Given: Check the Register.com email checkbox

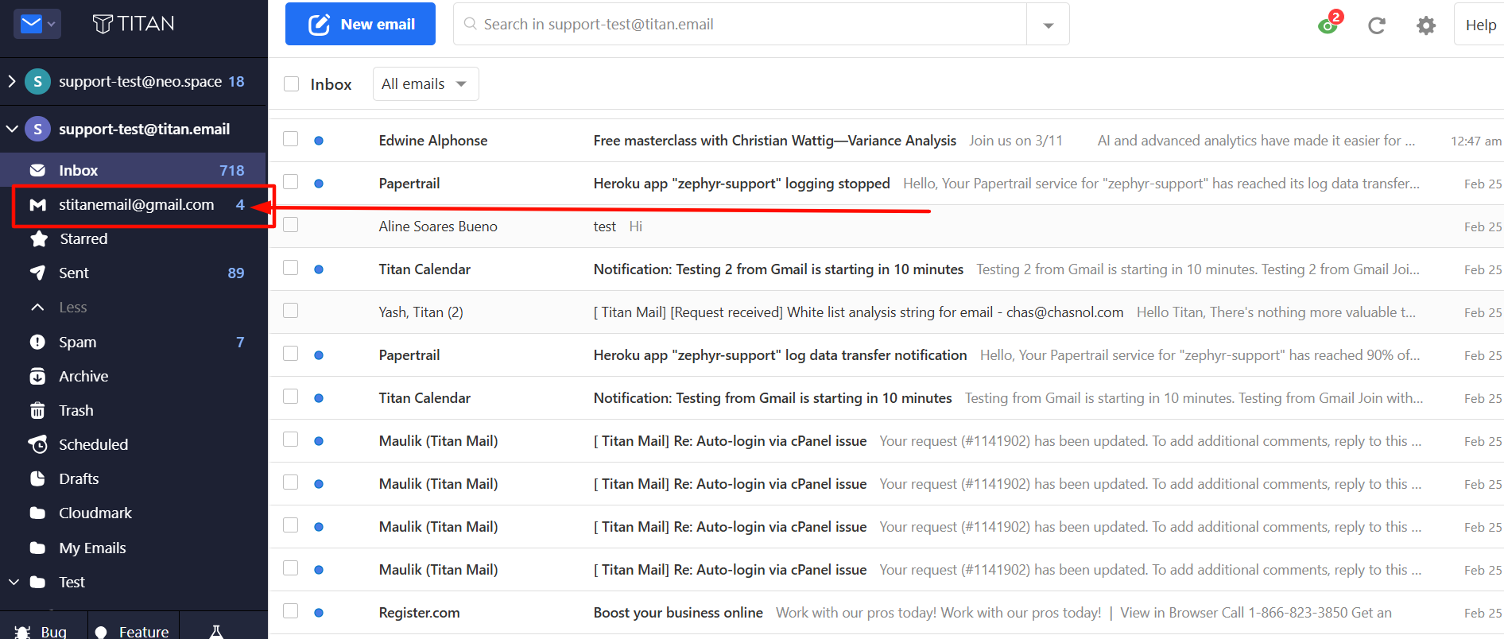Looking at the screenshot, I should tap(291, 611).
